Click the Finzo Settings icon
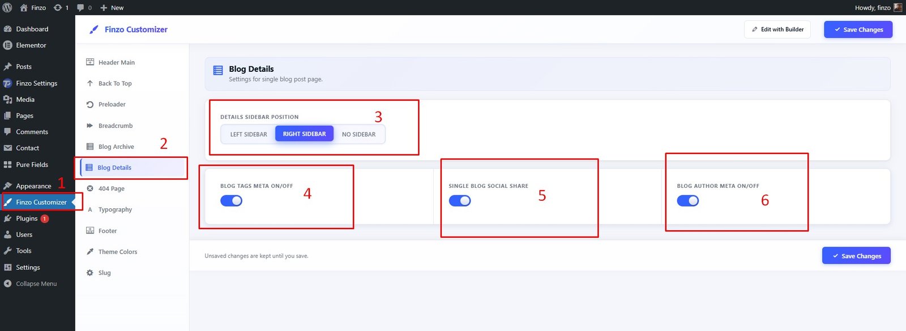Image resolution: width=906 pixels, height=331 pixels. point(7,83)
